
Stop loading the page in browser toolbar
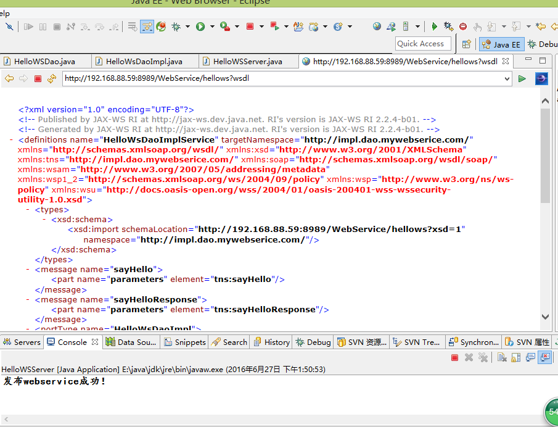pyautogui.click(x=38, y=78)
